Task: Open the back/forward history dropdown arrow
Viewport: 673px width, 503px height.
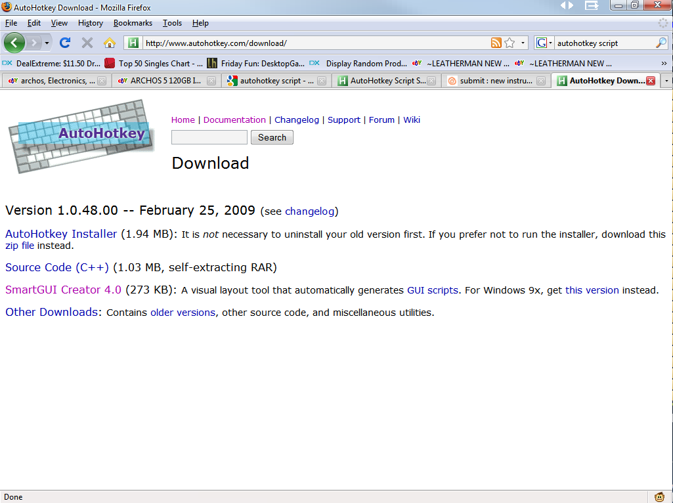Action: point(47,43)
